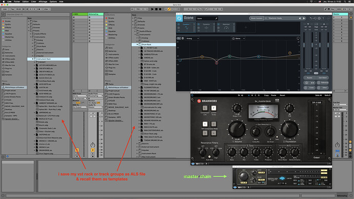Toggle Ozone Bypass
The width and height of the screenshot is (354, 199).
pyautogui.click(x=309, y=77)
